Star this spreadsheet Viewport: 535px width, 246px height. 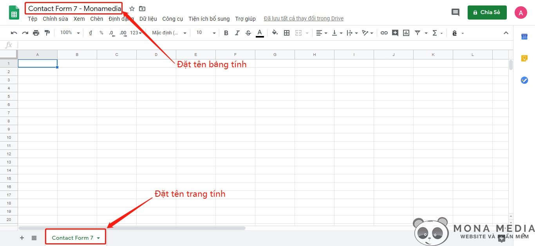pyautogui.click(x=132, y=9)
